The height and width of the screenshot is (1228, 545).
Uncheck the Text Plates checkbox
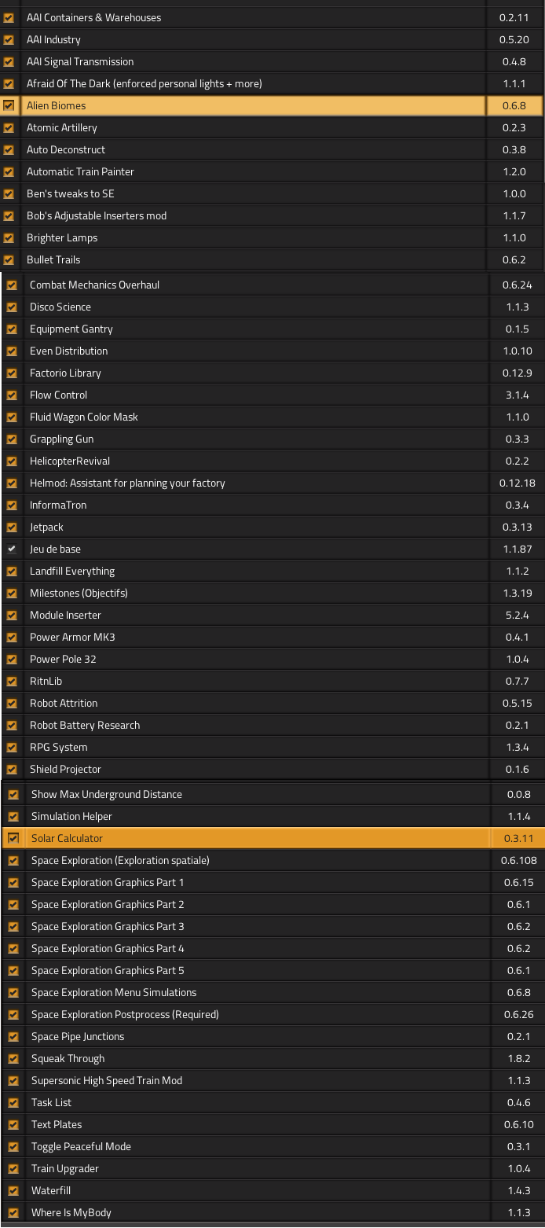click(x=13, y=1124)
